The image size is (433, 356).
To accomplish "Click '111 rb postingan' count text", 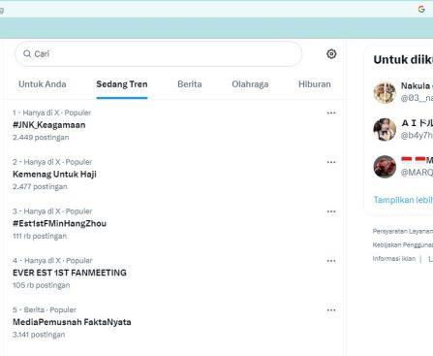I will [x=40, y=236].
